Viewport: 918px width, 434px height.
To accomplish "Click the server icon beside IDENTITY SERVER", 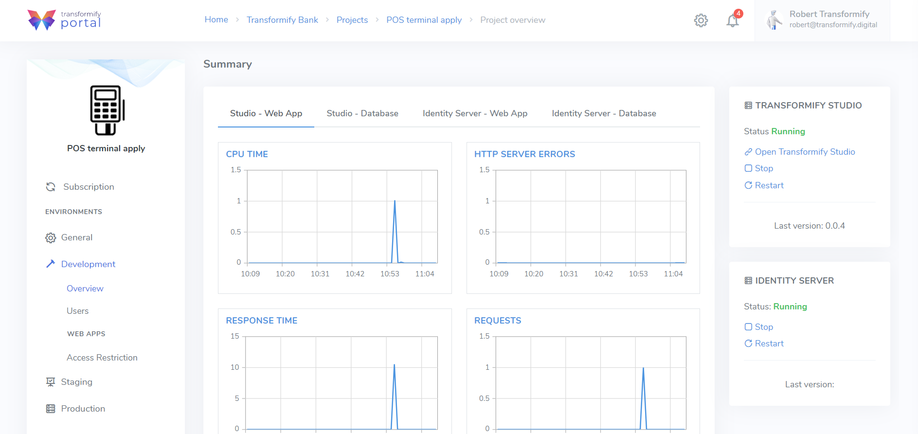I will click(748, 281).
